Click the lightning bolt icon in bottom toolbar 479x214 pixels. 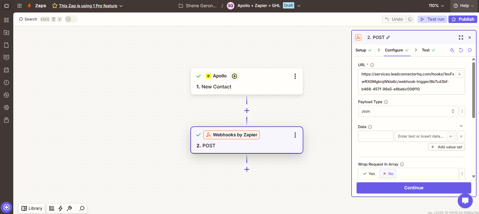click(60, 208)
